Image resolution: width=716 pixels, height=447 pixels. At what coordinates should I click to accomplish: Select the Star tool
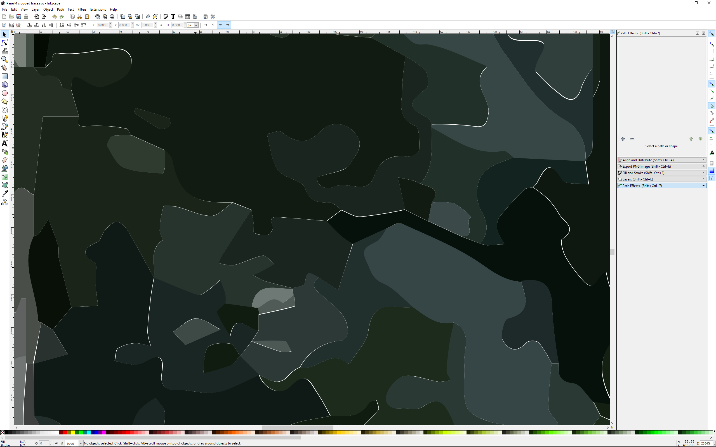click(x=5, y=101)
